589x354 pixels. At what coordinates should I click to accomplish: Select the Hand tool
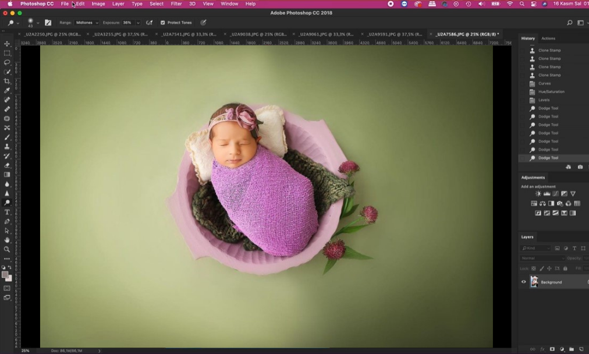(x=7, y=240)
